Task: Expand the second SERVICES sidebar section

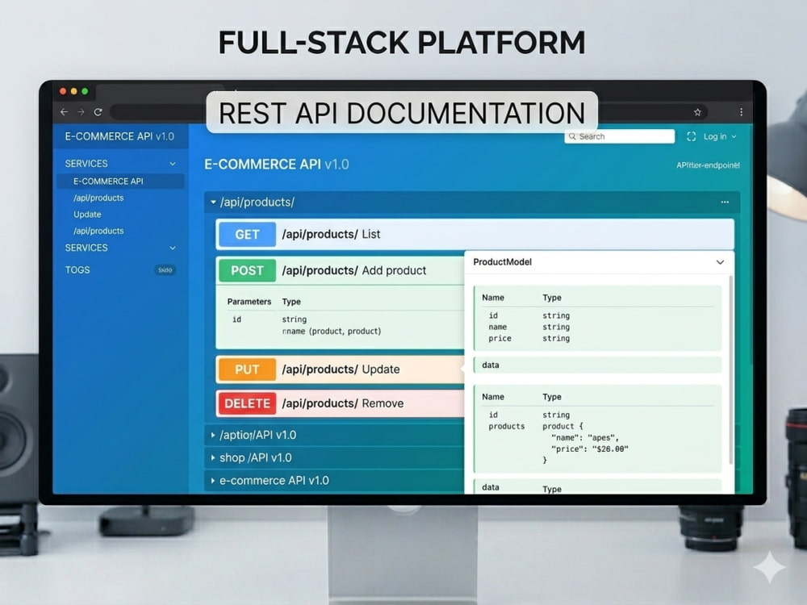Action: click(x=173, y=248)
